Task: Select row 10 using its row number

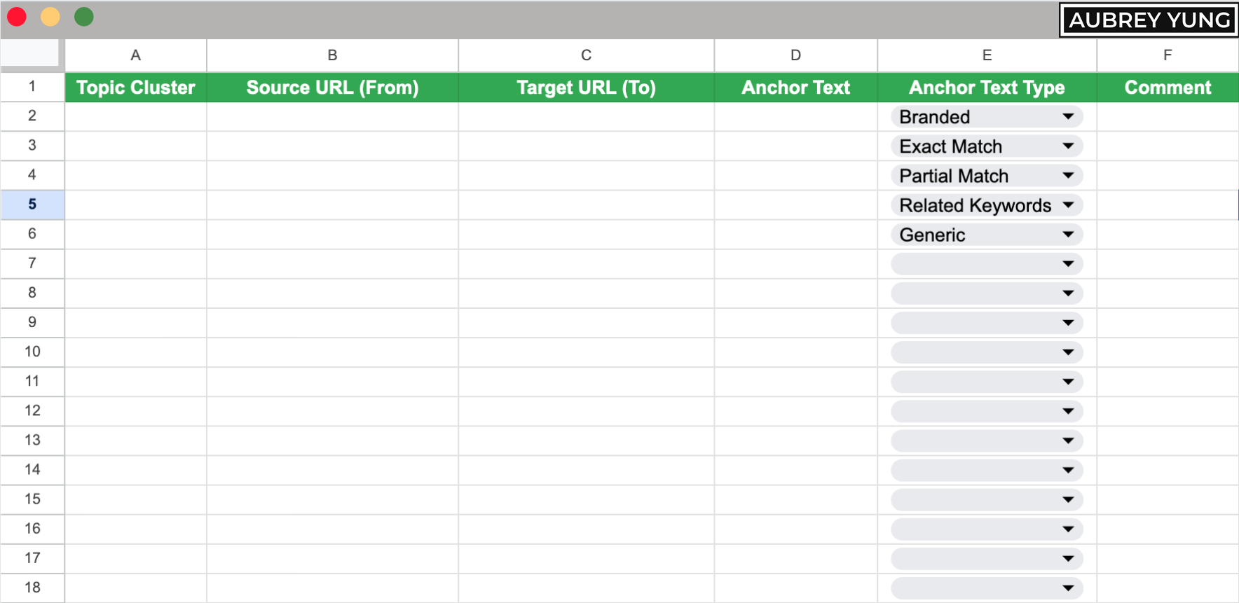Action: [32, 352]
